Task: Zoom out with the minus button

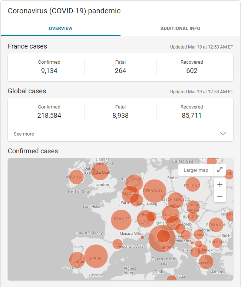Action: coord(220,196)
